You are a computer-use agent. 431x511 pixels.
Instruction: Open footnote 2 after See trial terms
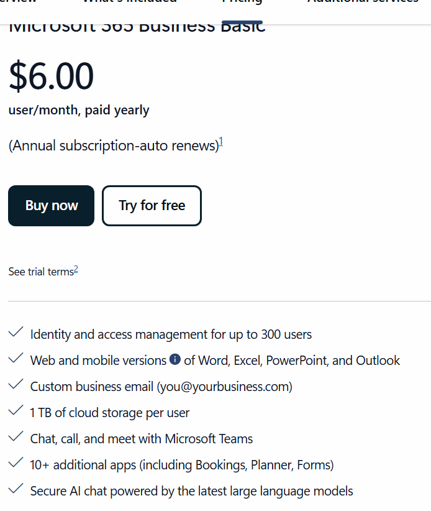coord(76,270)
